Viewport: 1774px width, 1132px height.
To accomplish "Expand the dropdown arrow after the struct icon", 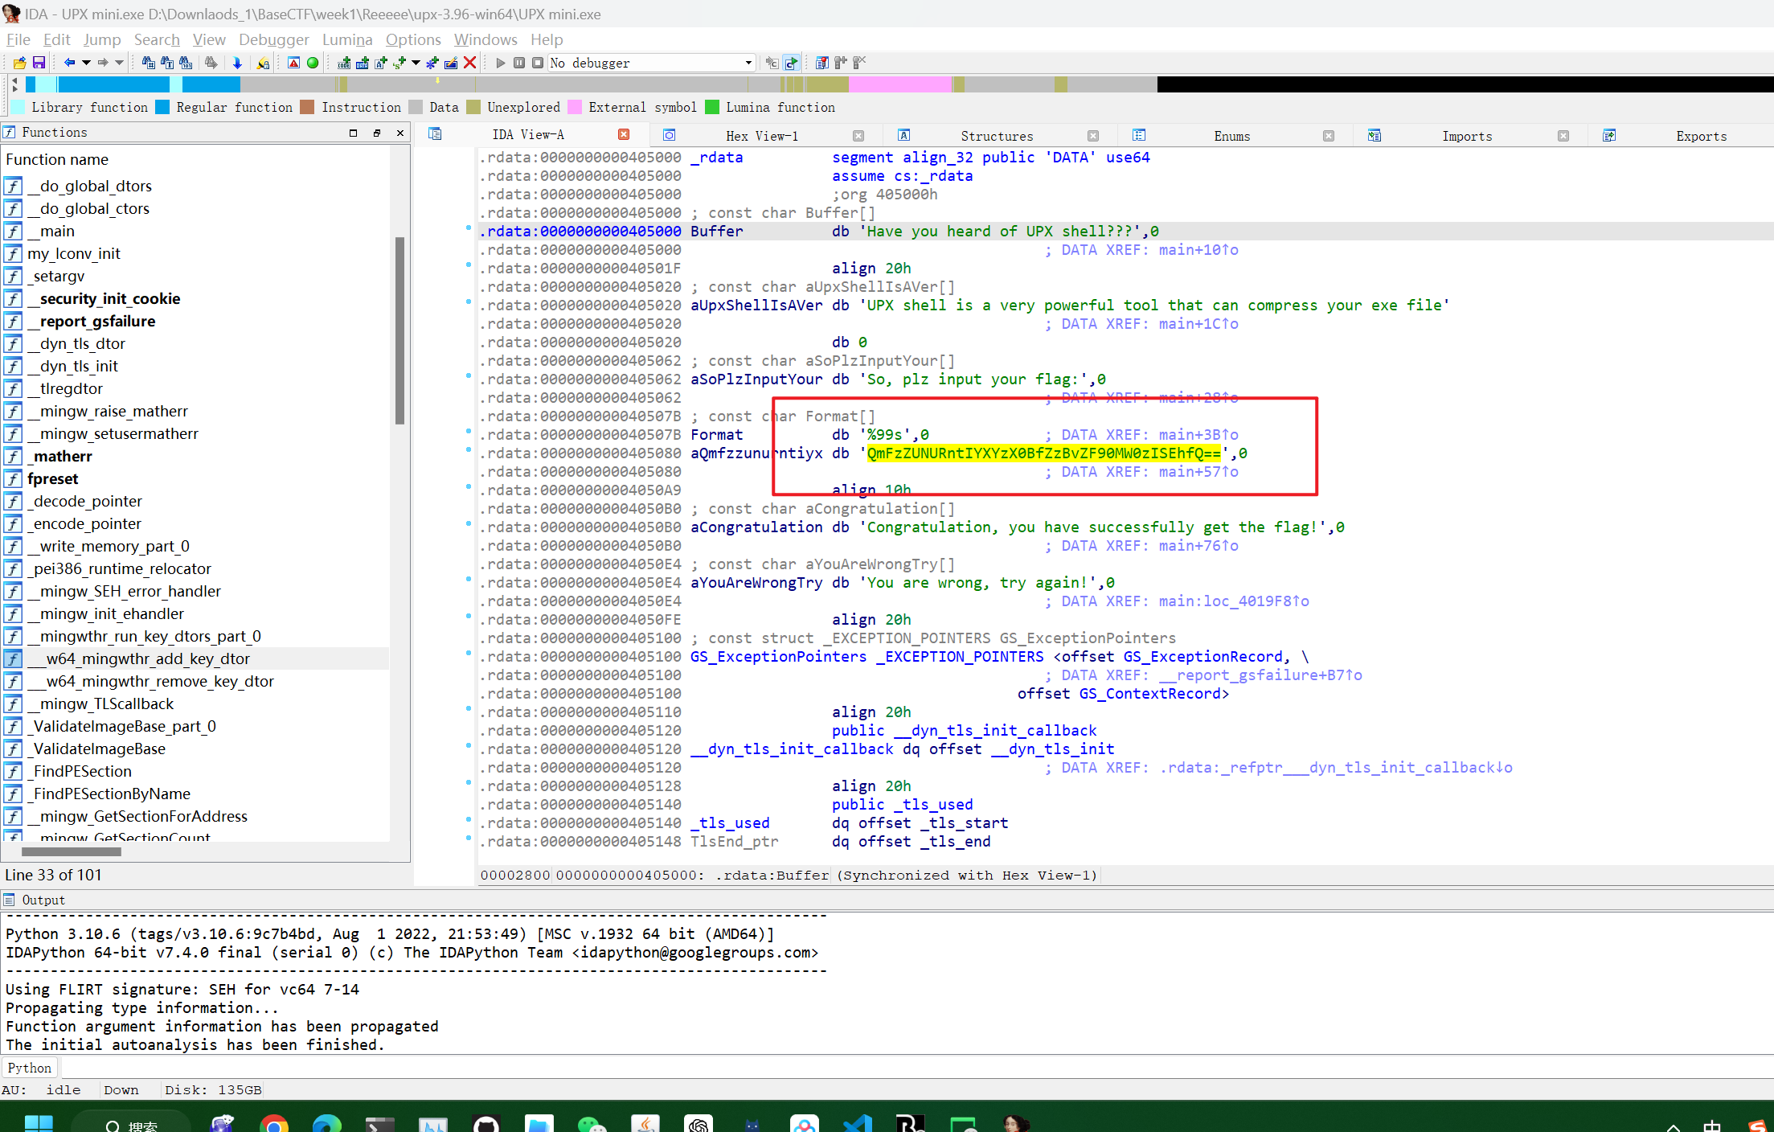I will 416,63.
